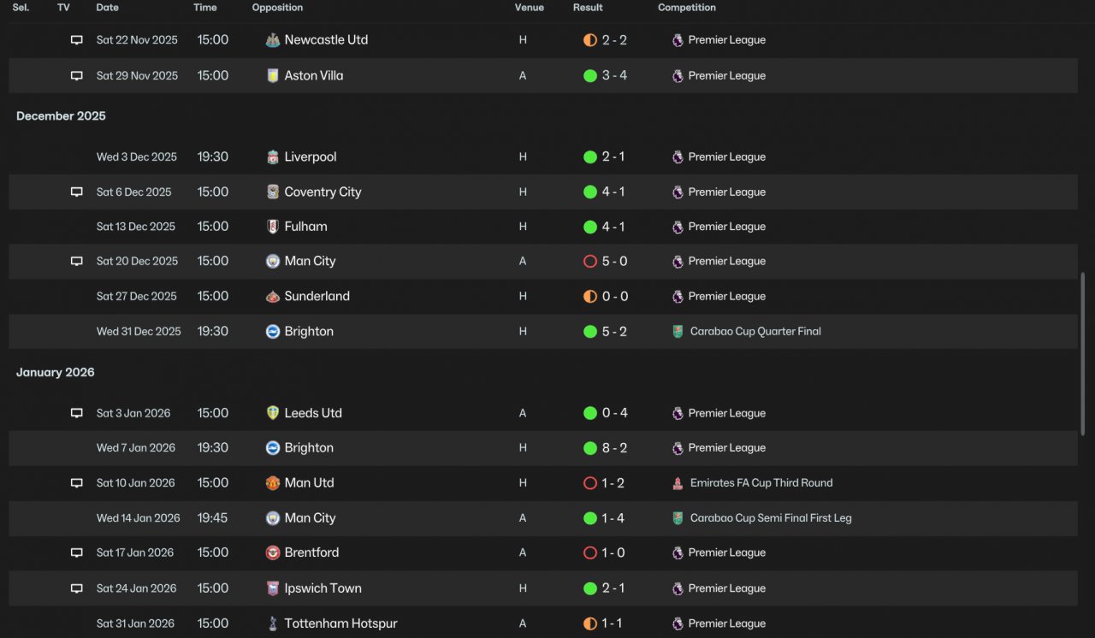The height and width of the screenshot is (638, 1095).
Task: Open the Man Utd opposition link
Action: click(x=309, y=483)
